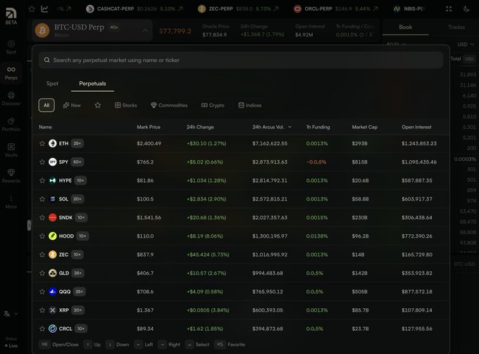Open the More sidebar menu
Screen dimensions: 479x354
pos(11,202)
